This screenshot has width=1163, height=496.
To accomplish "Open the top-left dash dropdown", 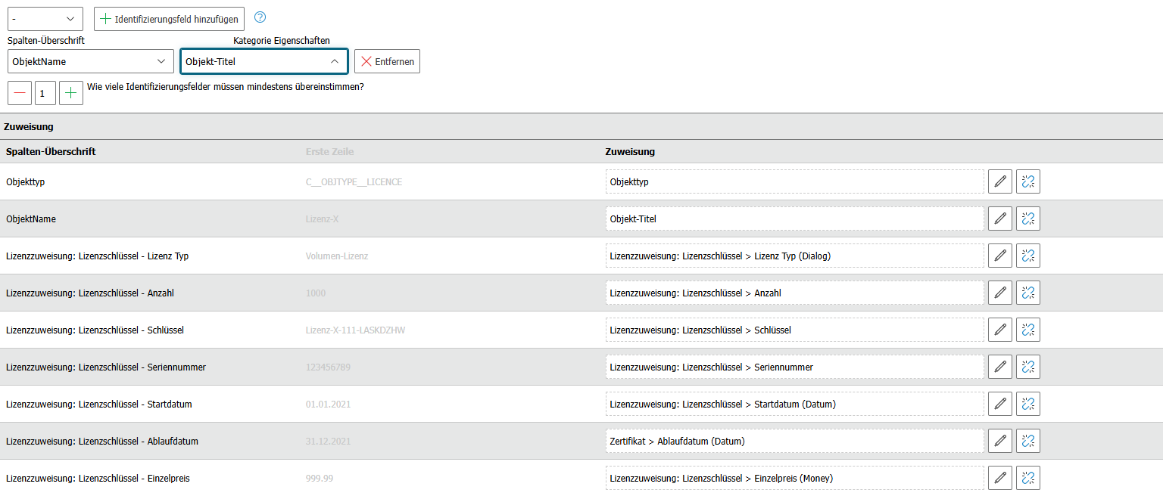I will (45, 19).
